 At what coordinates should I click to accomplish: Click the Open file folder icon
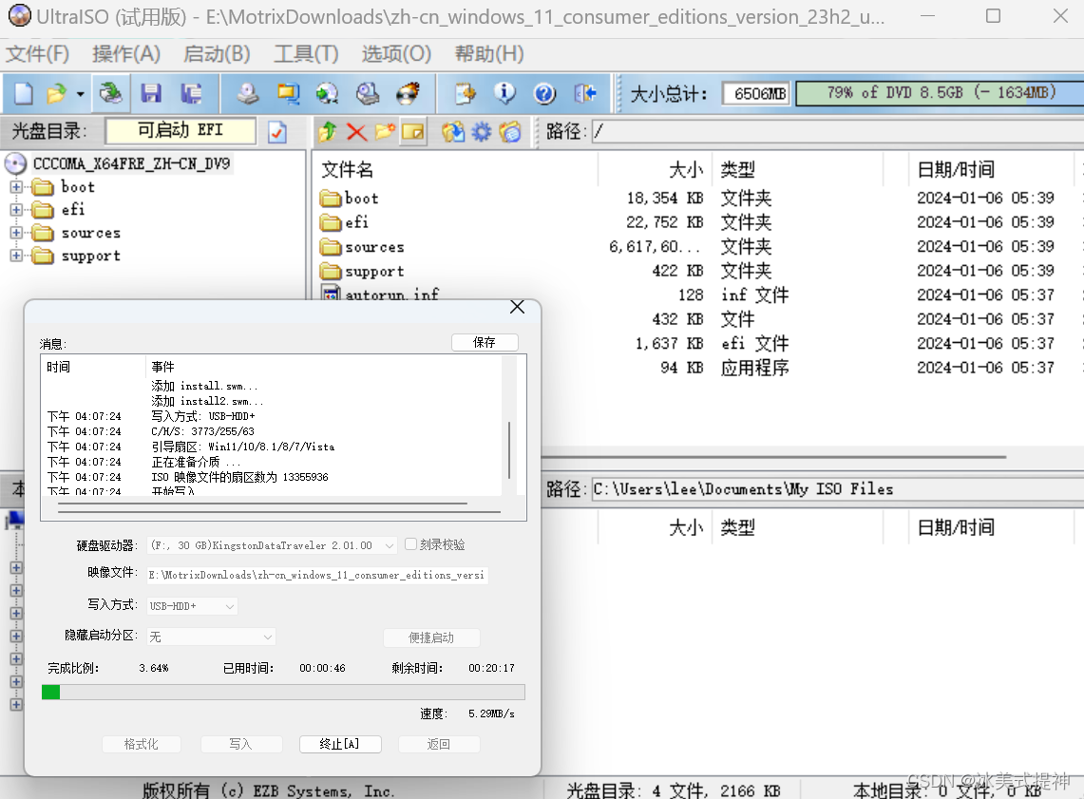click(x=56, y=93)
